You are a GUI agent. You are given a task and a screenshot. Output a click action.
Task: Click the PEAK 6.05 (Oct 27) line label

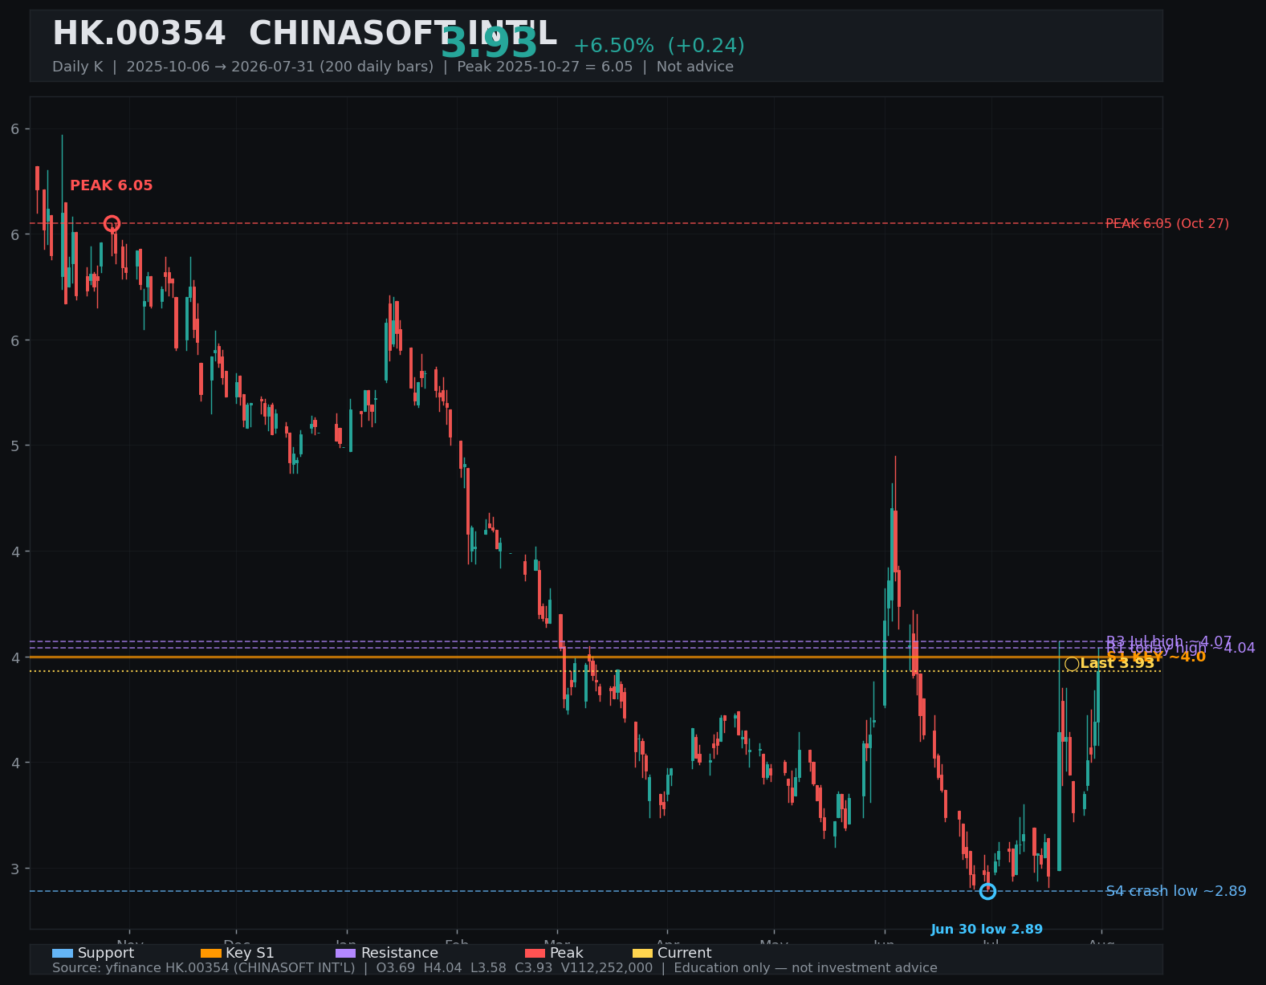click(x=1167, y=224)
